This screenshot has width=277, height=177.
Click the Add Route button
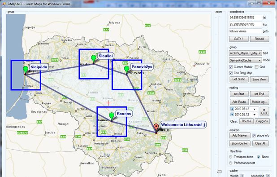click(239, 102)
